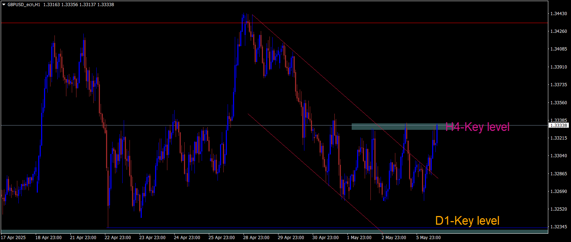Click the 1.34085 price axis label
Viewport: 571px width, 242px height.
pyautogui.click(x=558, y=49)
